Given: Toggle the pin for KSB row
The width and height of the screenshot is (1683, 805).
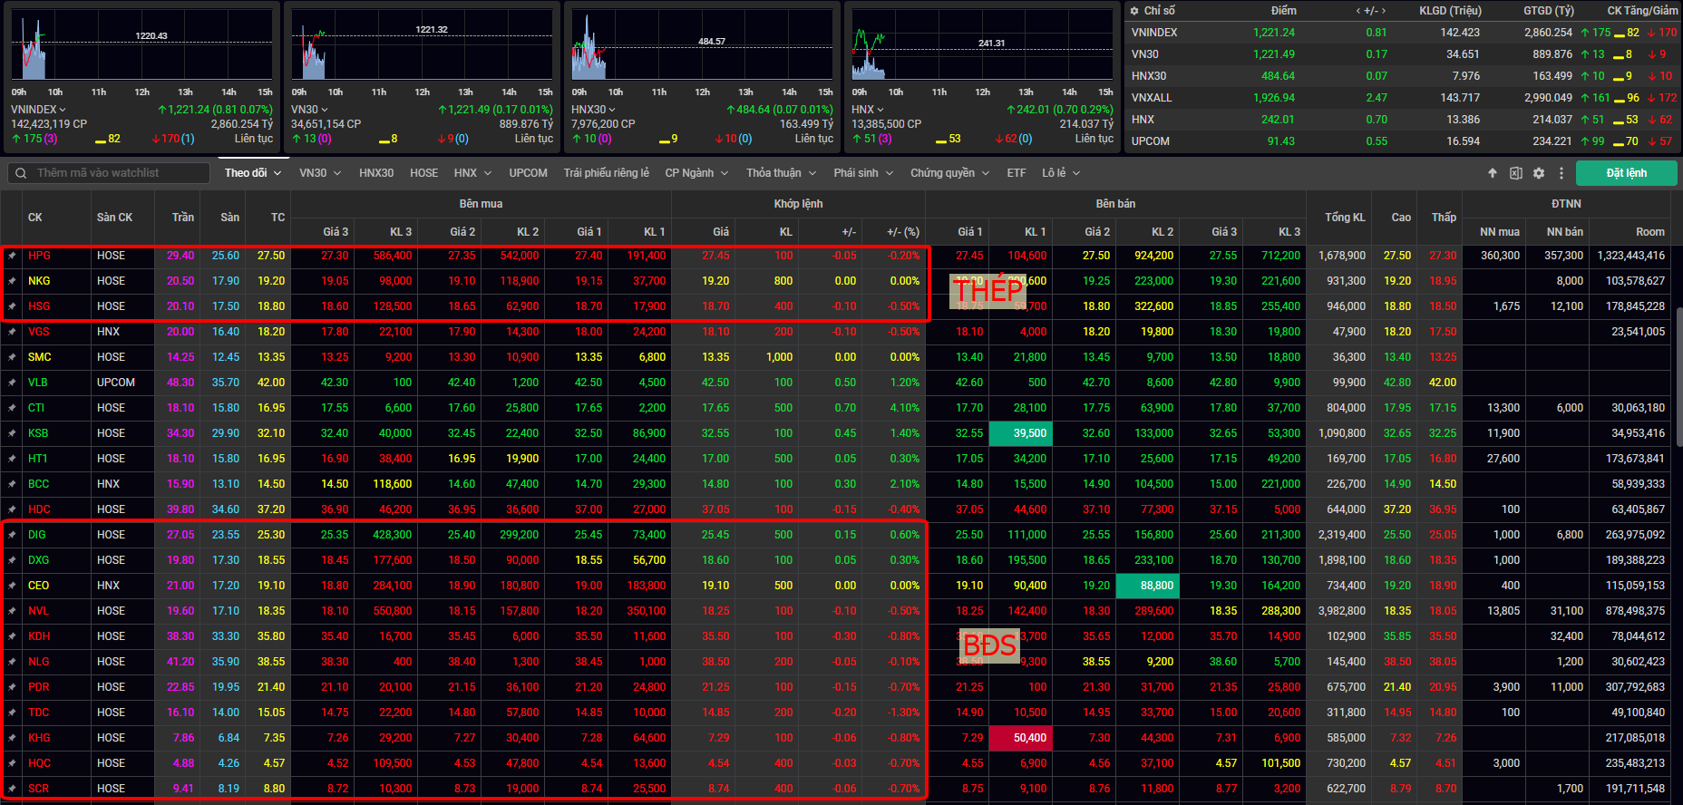Looking at the screenshot, I should [x=12, y=433].
